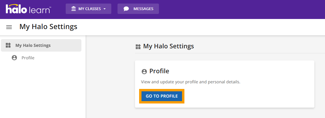Click the Halo Learn logo
Image resolution: width=325 pixels, height=118 pixels.
[28, 9]
